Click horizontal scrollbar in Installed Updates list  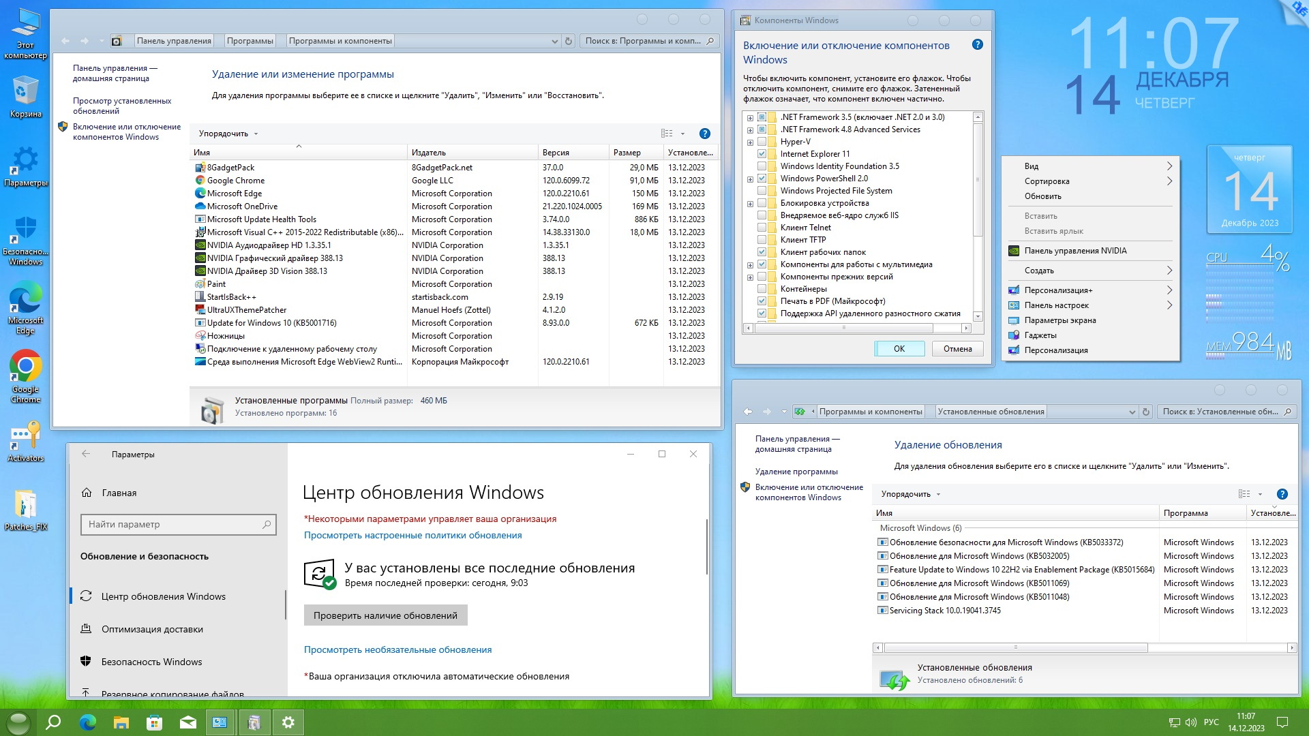click(x=1016, y=647)
